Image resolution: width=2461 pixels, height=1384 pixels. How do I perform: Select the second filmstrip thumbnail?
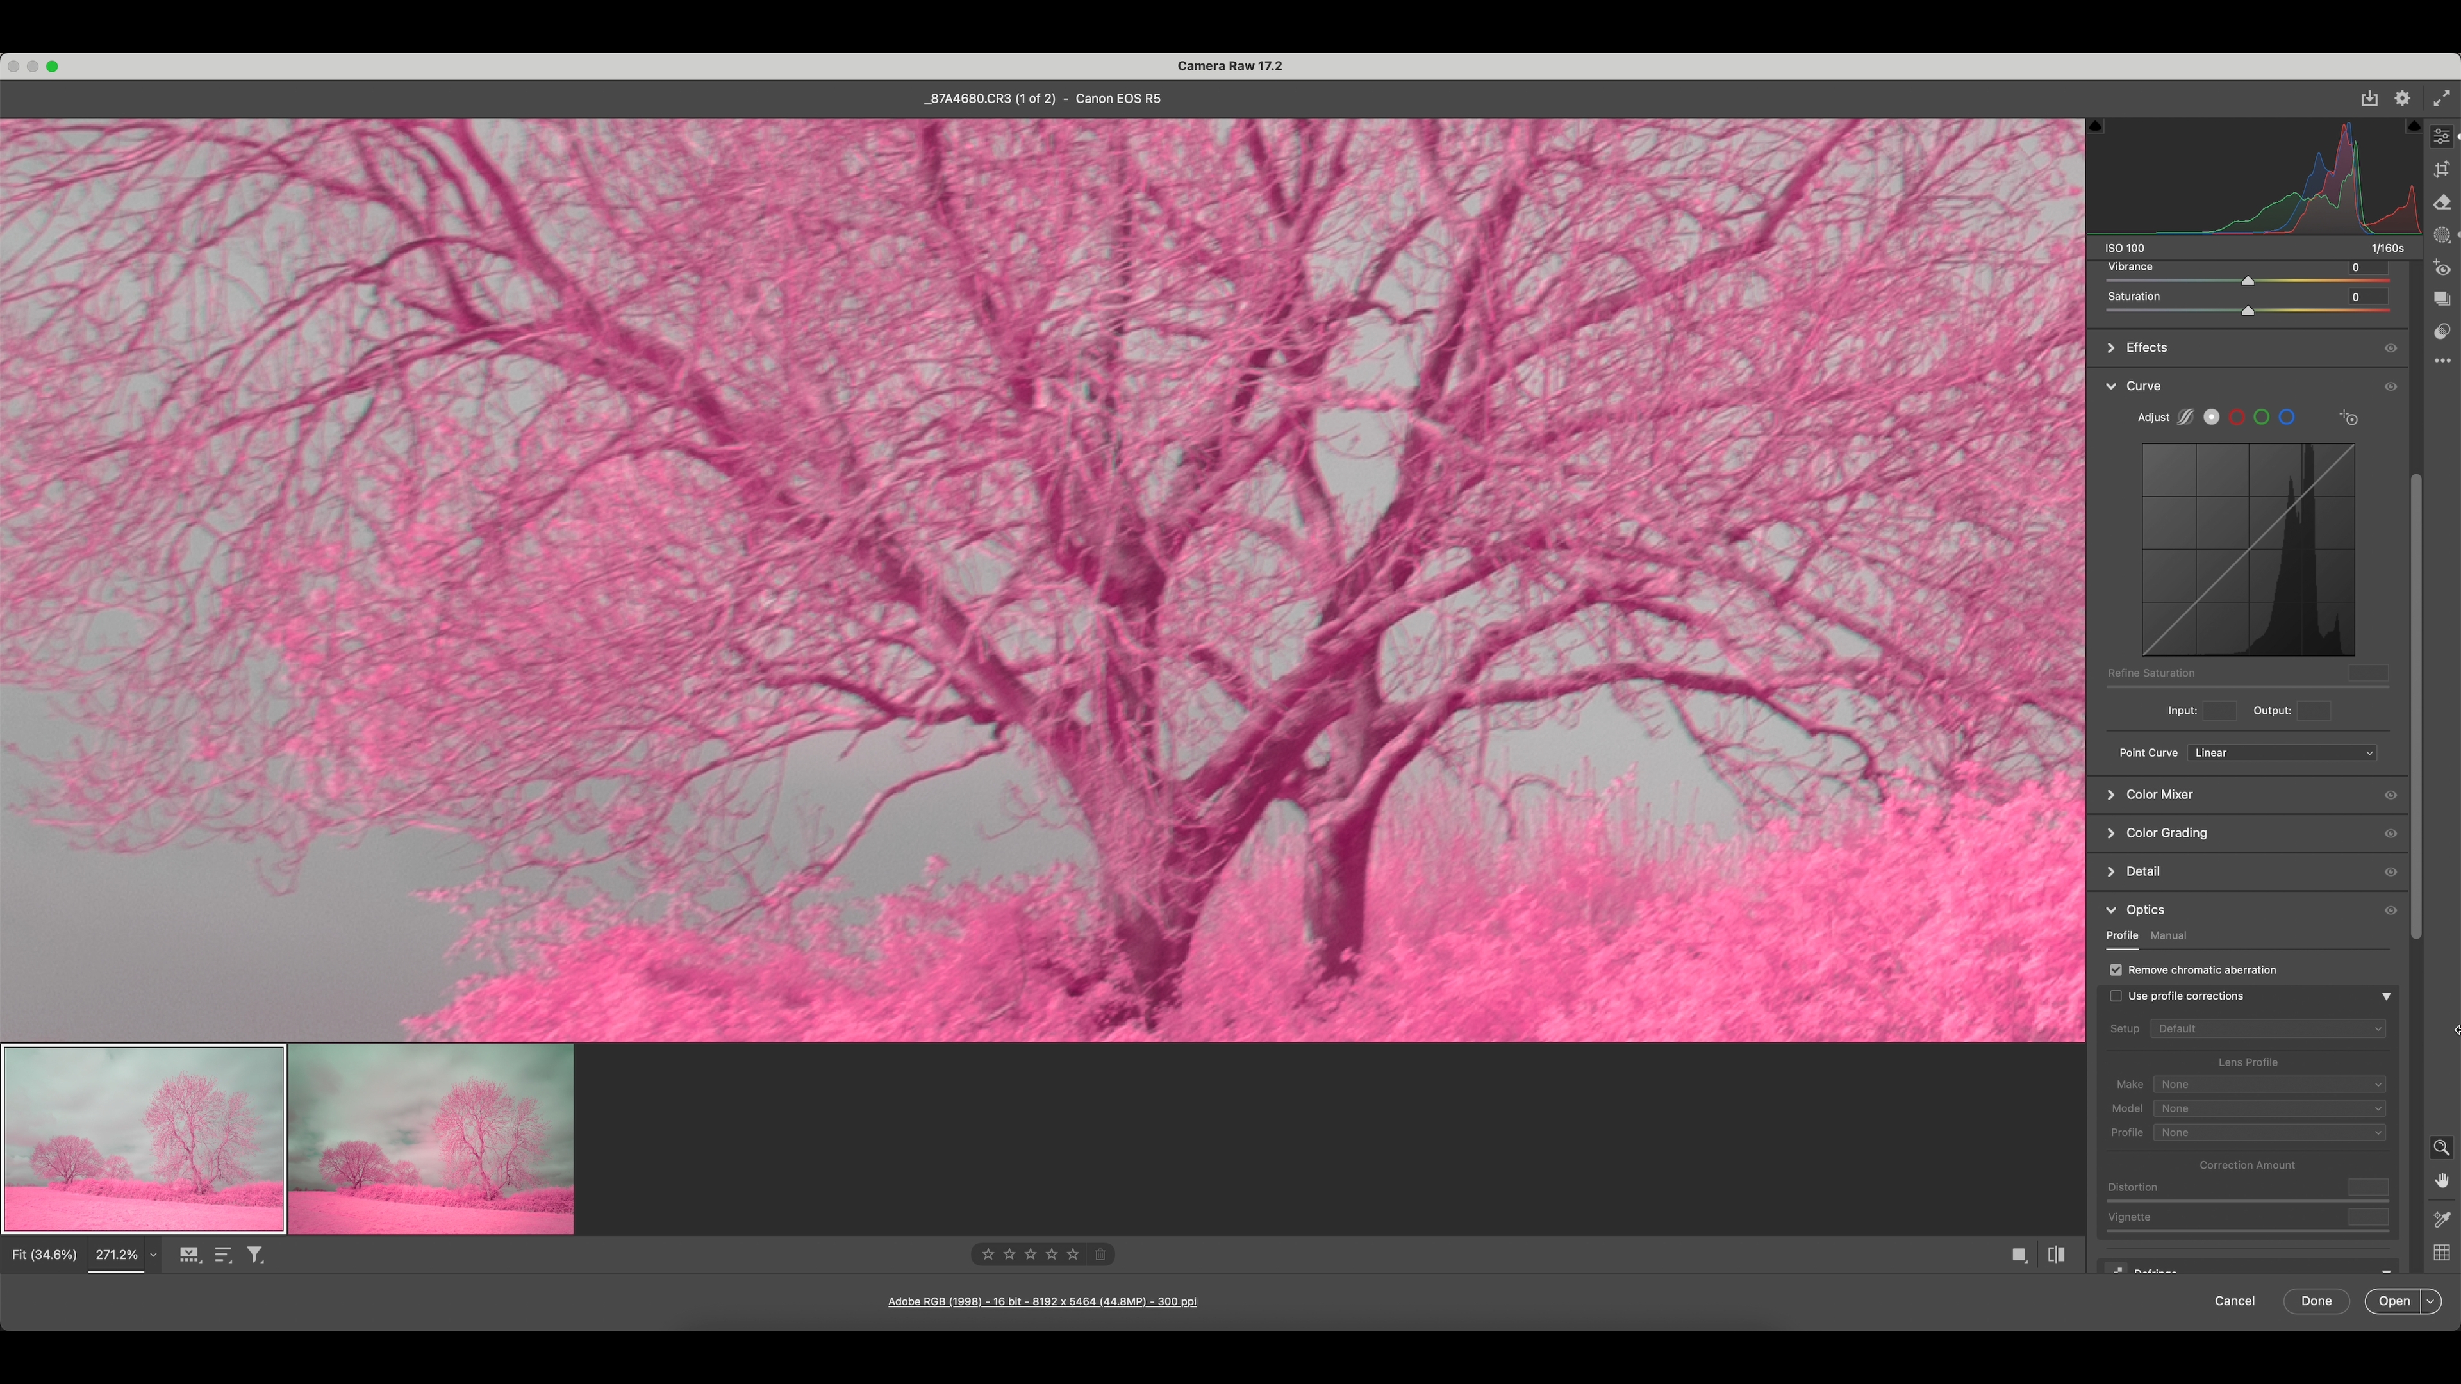[431, 1139]
